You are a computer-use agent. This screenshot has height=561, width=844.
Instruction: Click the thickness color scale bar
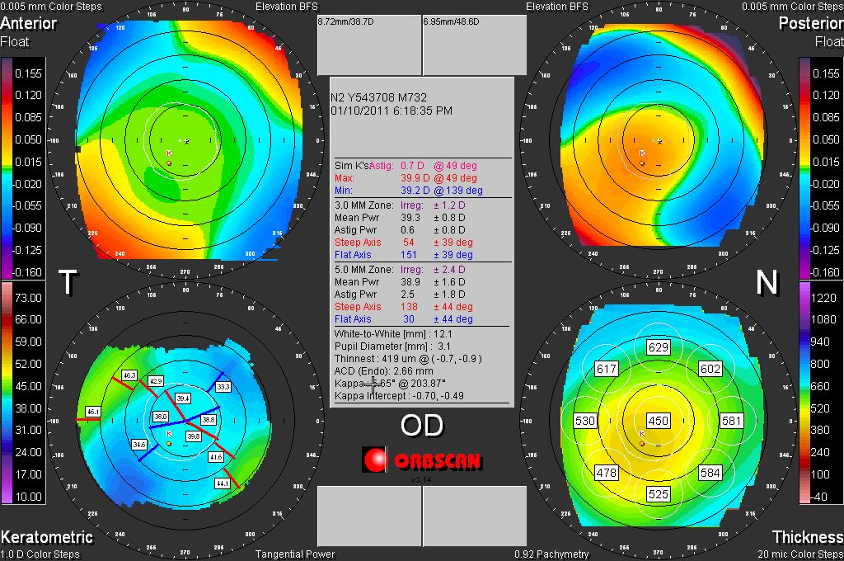pos(805,394)
